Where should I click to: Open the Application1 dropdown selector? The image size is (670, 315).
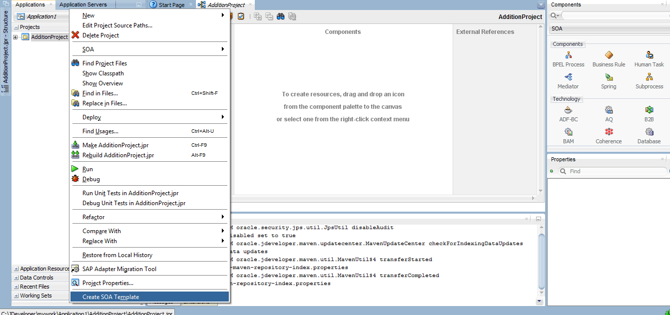tap(42, 16)
